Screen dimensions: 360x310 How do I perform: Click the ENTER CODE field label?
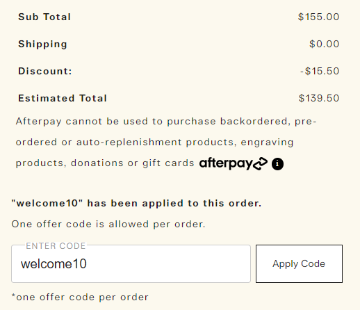pos(56,246)
